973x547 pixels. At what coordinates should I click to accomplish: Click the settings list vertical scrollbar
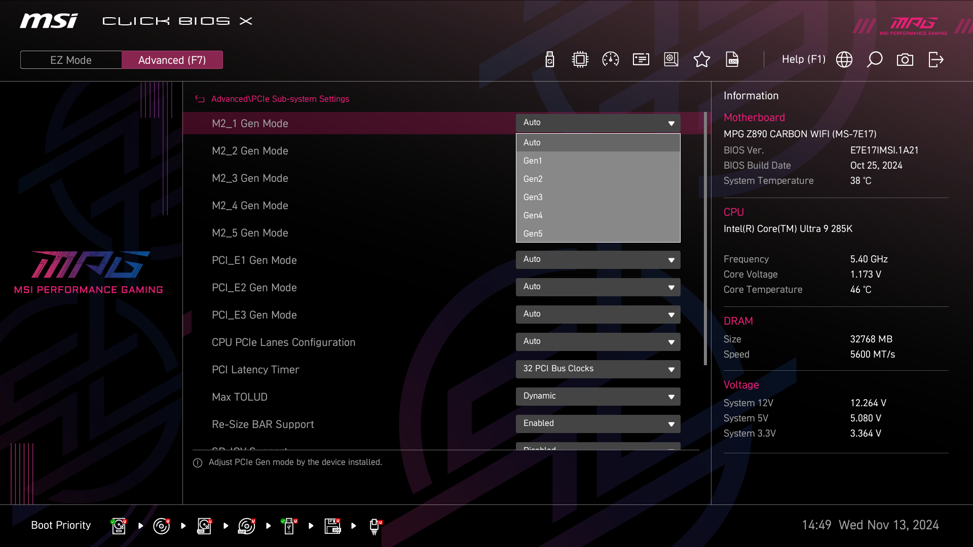[x=705, y=238]
